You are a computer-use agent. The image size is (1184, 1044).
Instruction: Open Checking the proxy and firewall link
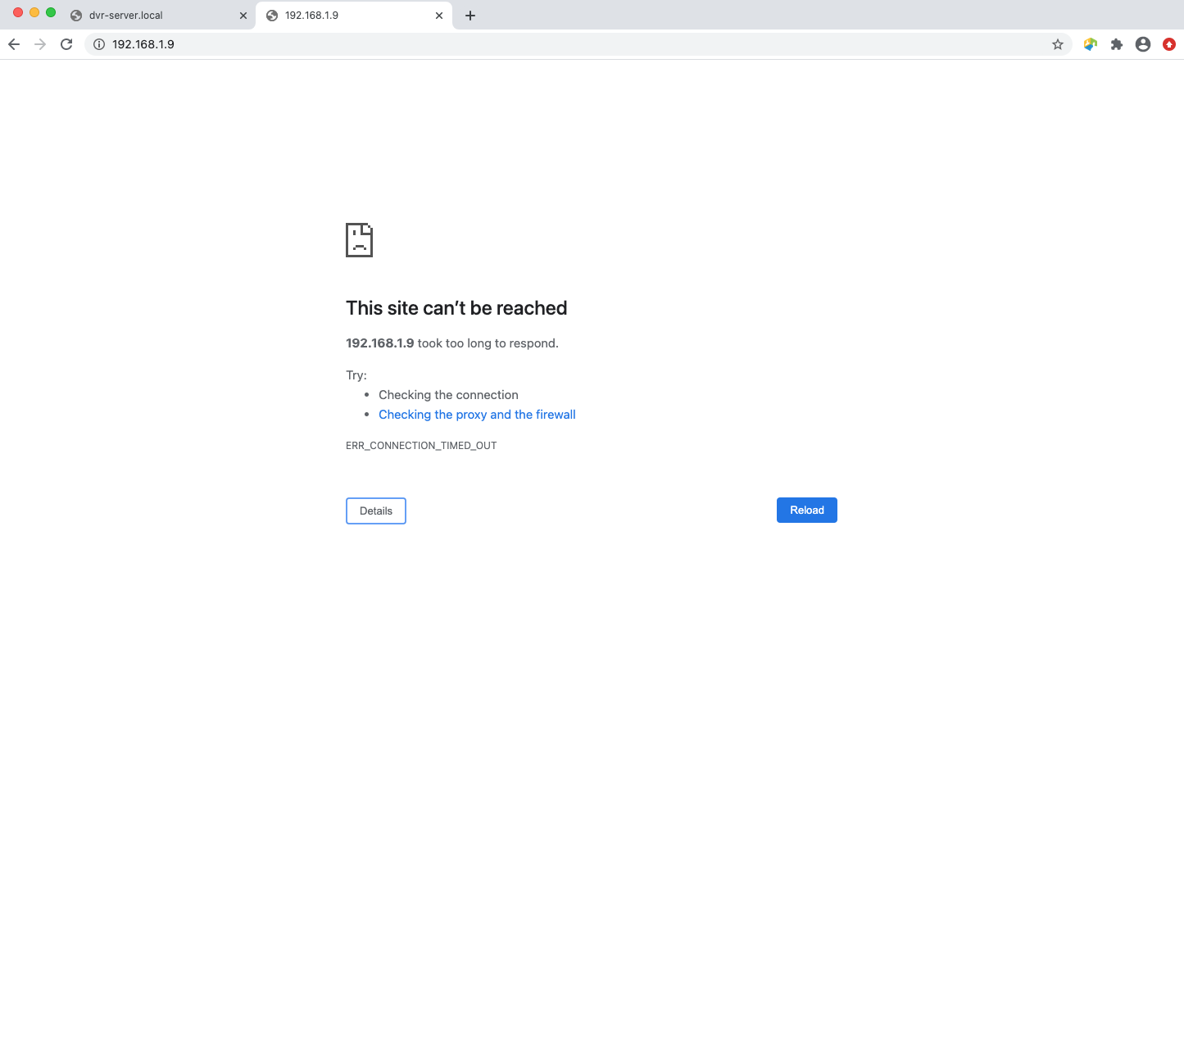coord(477,415)
